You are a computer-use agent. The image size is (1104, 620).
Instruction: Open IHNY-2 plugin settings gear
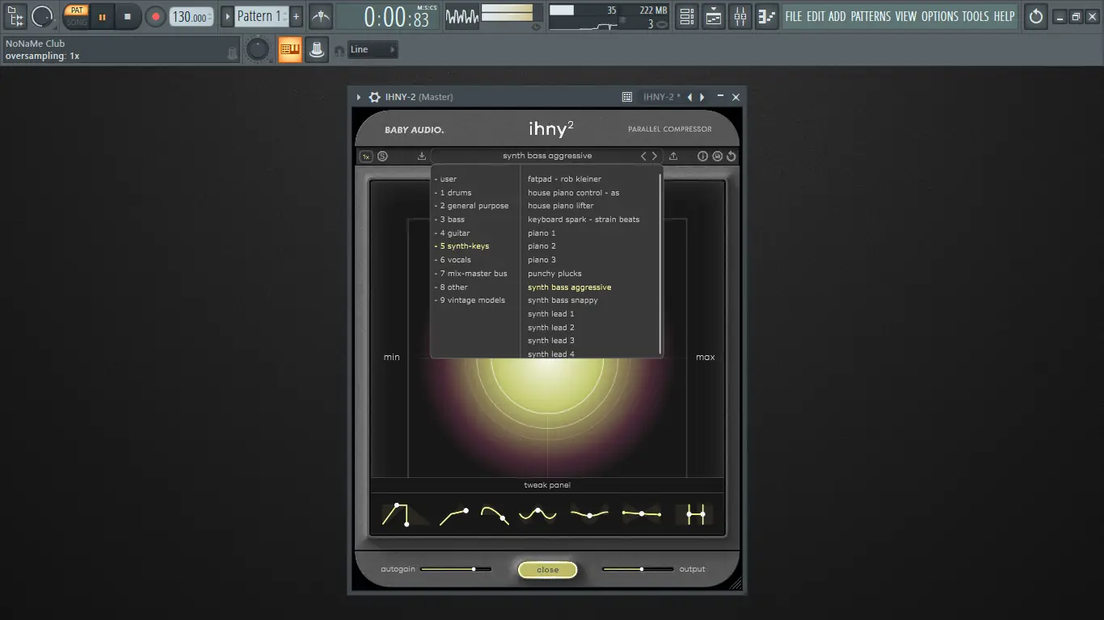pyautogui.click(x=374, y=97)
